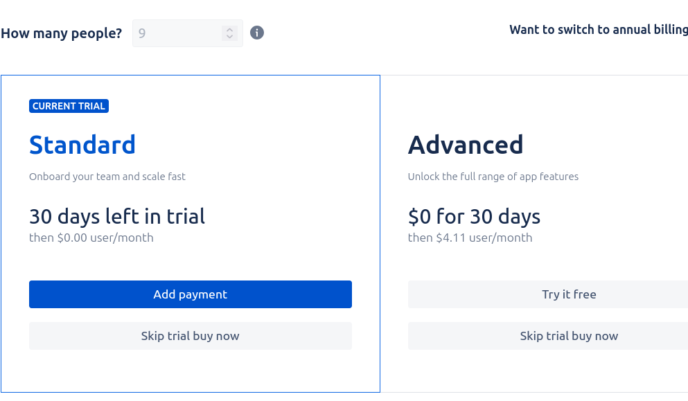The height and width of the screenshot is (401, 688).
Task: Increase people count with the up arrow
Action: [x=229, y=30]
